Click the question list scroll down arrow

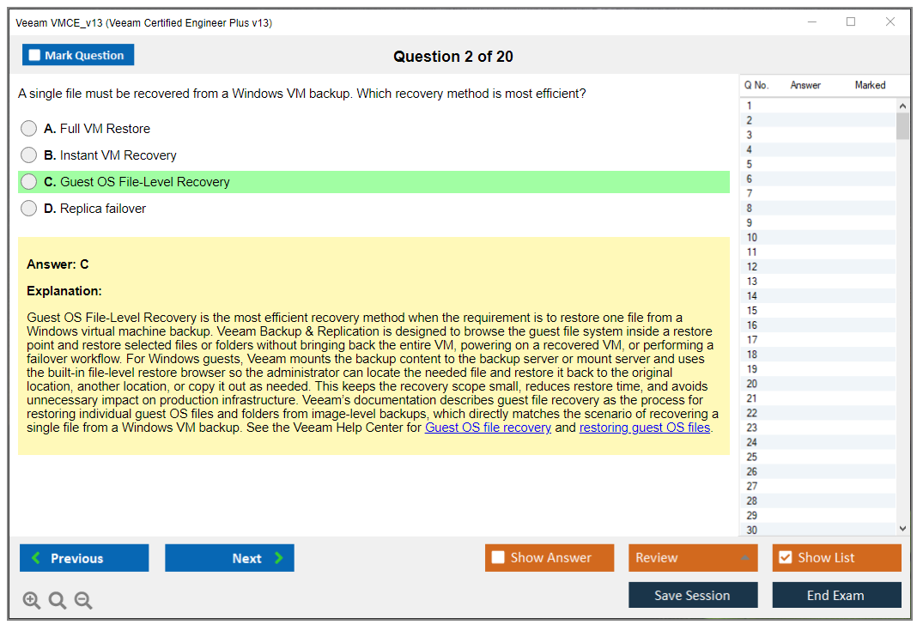point(902,529)
